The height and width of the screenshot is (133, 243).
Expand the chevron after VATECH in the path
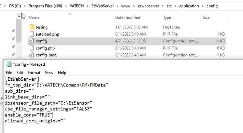tap(88, 6)
